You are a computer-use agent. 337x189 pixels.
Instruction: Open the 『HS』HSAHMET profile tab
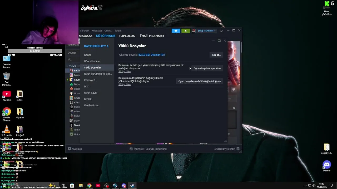(x=152, y=36)
